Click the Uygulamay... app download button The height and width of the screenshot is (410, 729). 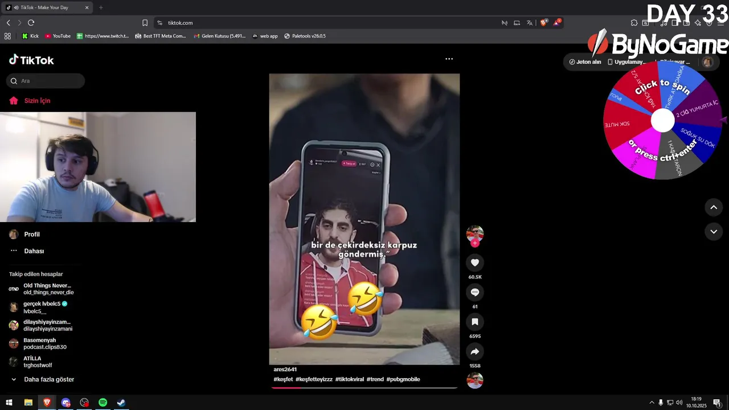626,62
